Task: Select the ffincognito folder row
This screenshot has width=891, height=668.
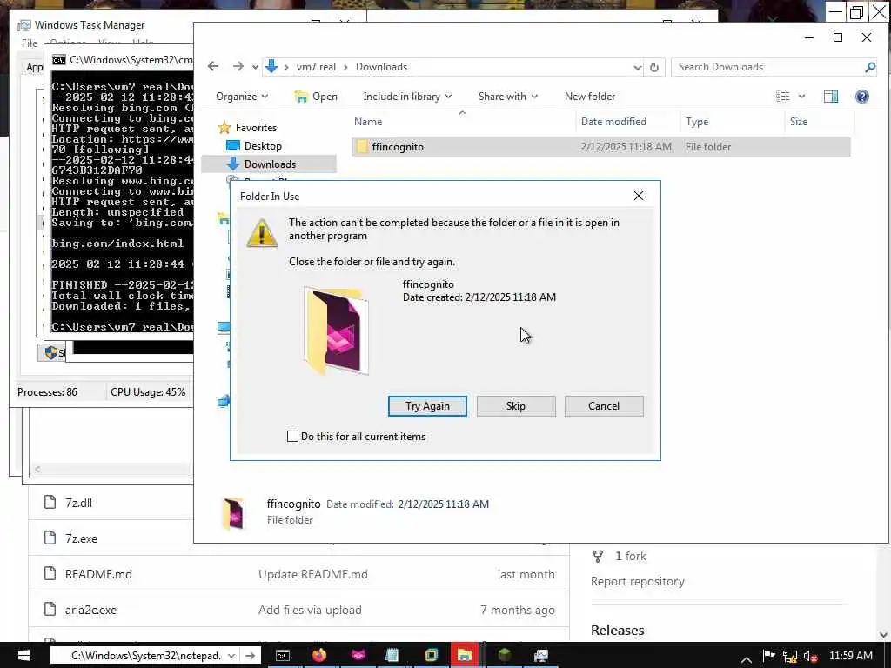Action: [x=601, y=146]
